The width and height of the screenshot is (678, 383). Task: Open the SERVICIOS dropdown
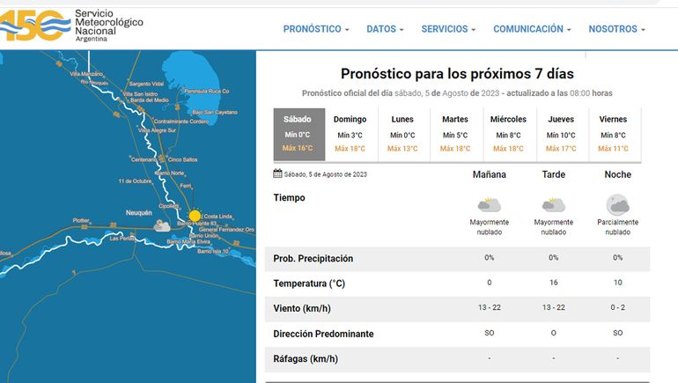point(448,29)
